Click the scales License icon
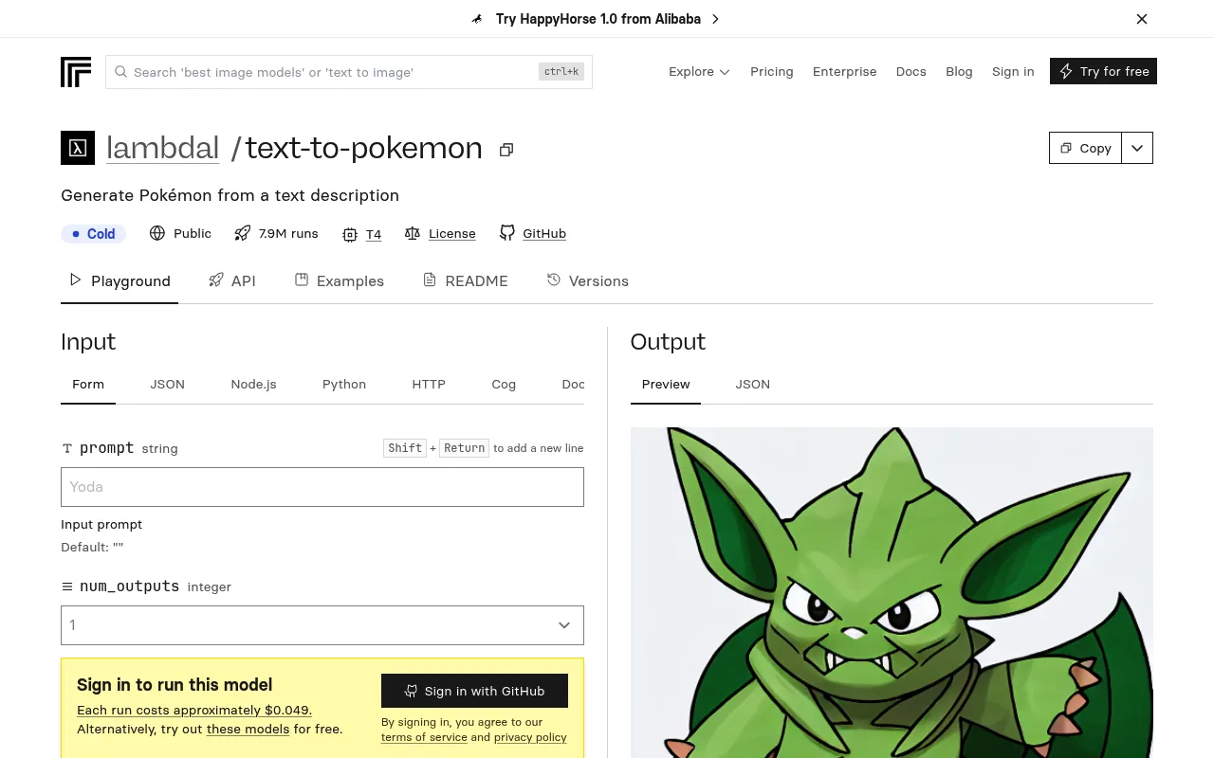This screenshot has width=1214, height=758. 413,233
